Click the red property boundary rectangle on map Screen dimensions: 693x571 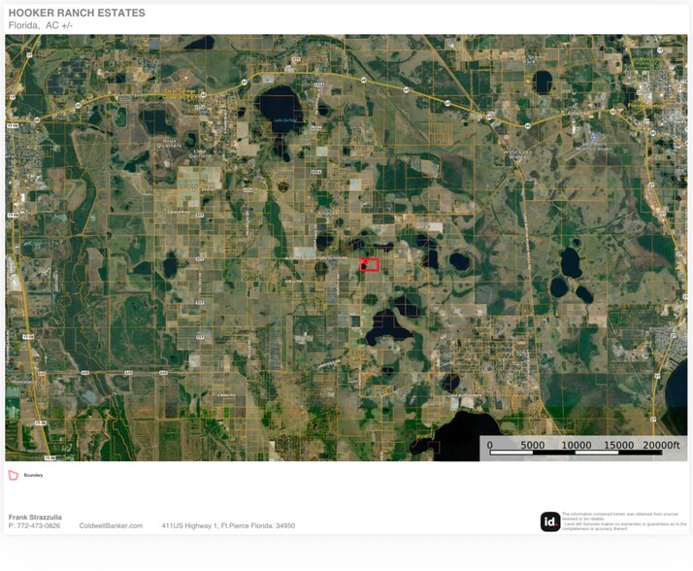[369, 264]
